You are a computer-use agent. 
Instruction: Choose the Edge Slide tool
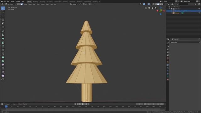click(x=3, y=68)
